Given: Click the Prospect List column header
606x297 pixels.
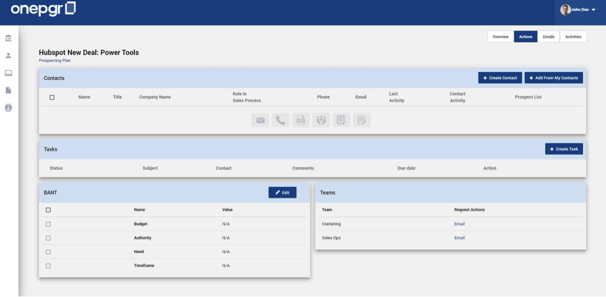Looking at the screenshot, I should (528, 97).
